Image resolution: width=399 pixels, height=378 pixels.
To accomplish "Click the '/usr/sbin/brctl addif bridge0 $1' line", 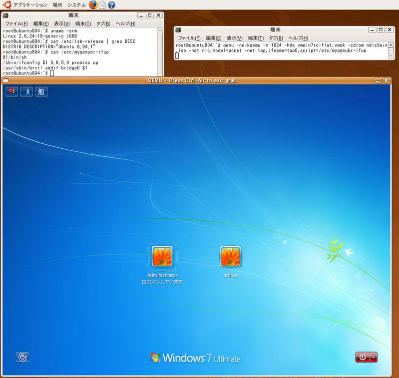I will coord(45,68).
